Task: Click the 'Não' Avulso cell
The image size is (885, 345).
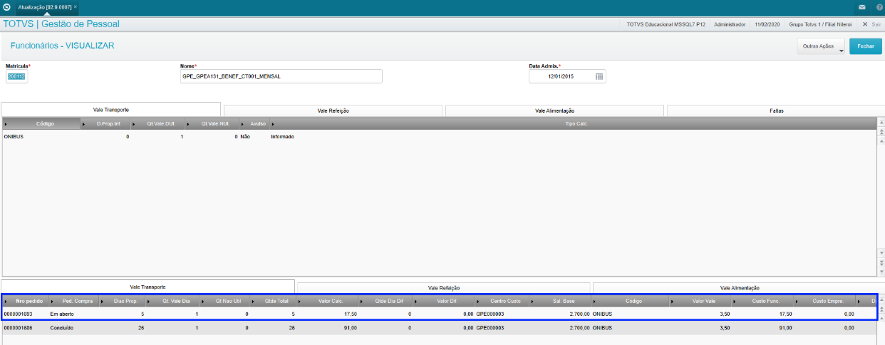Action: (245, 136)
